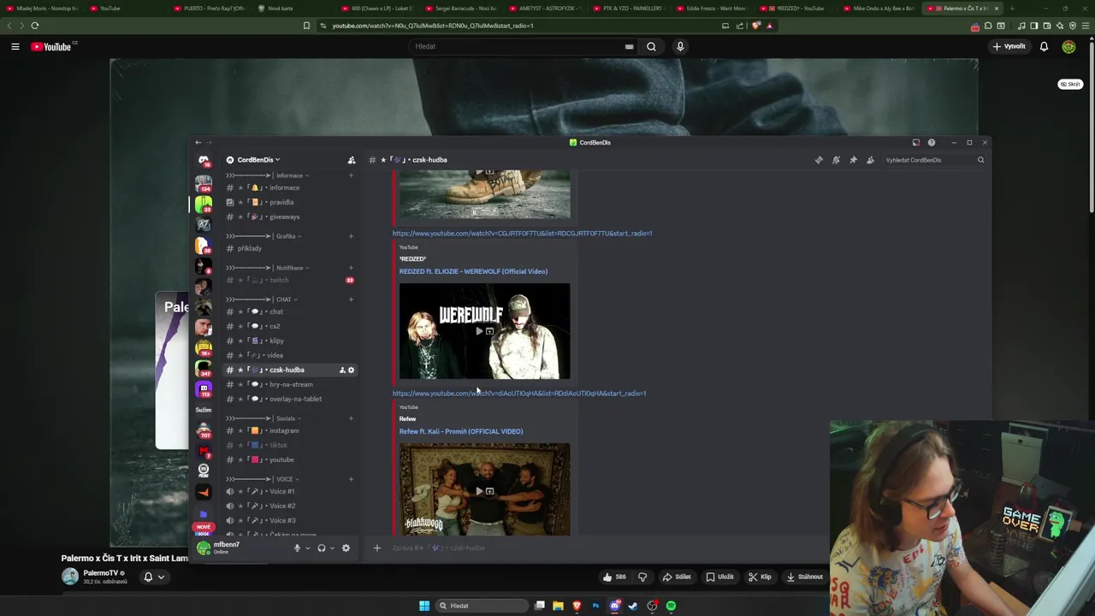Click YouTube search magnifier button

(x=651, y=46)
